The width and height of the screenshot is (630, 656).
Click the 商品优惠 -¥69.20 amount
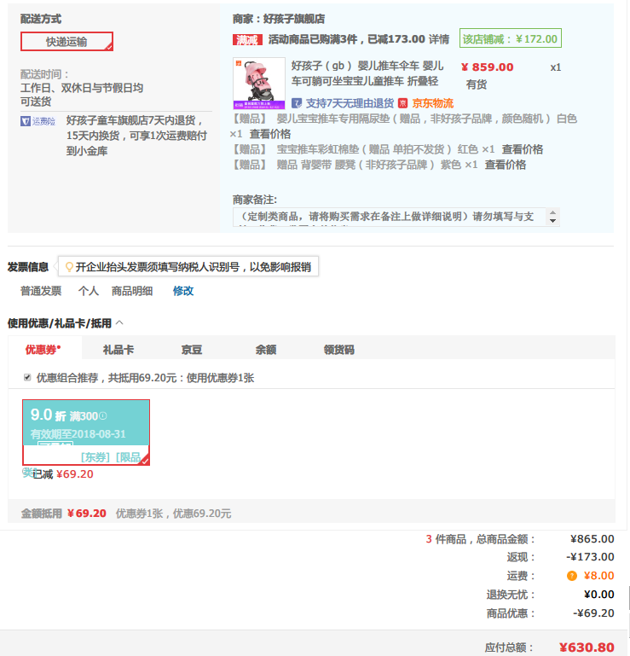point(593,612)
